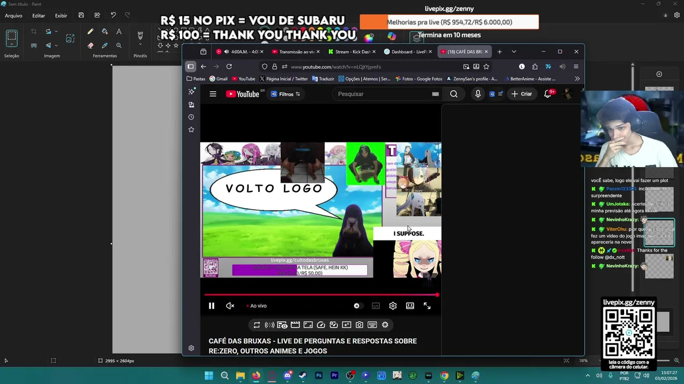The height and width of the screenshot is (384, 684).
Task: Expand the list all tabs chevron
Action: [x=514, y=52]
